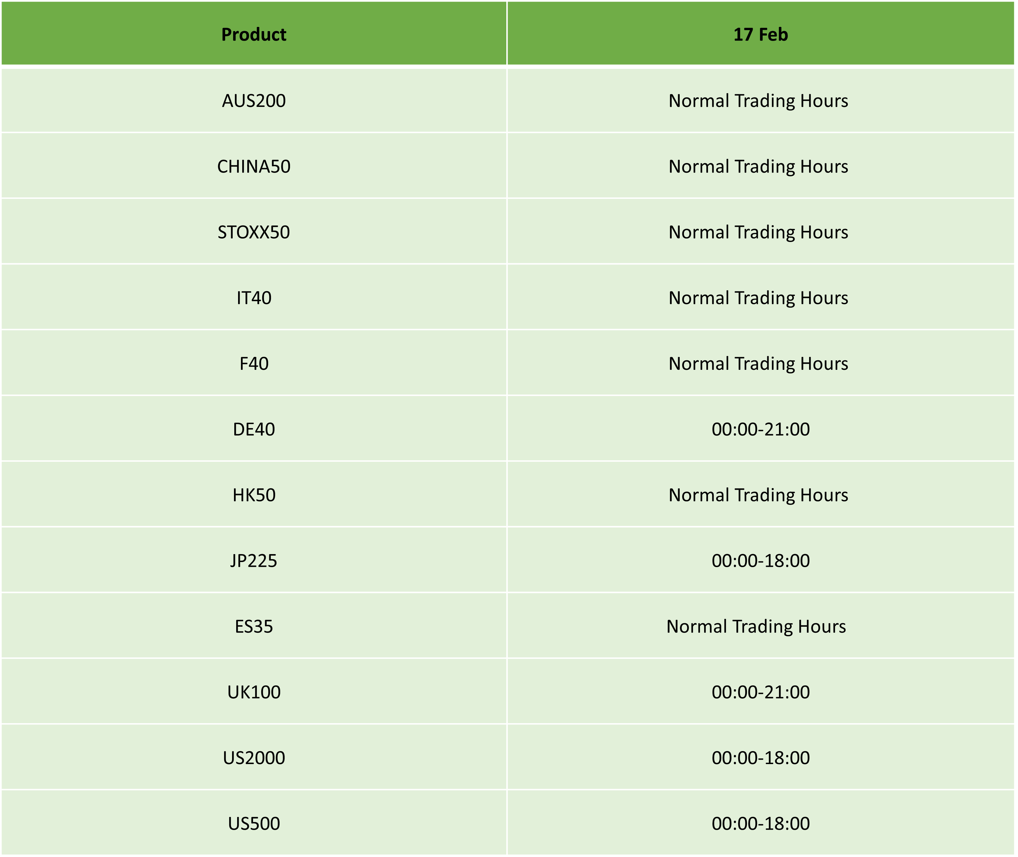1018x857 pixels.
Task: Click UK100's 00:00-21:00 hours cell
Action: [761, 692]
